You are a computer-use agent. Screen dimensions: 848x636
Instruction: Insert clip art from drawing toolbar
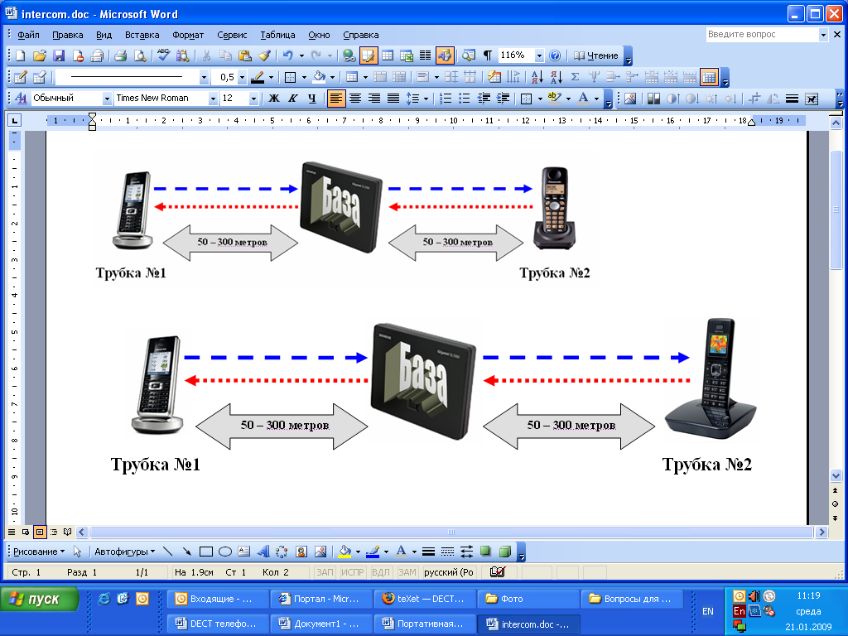301,552
